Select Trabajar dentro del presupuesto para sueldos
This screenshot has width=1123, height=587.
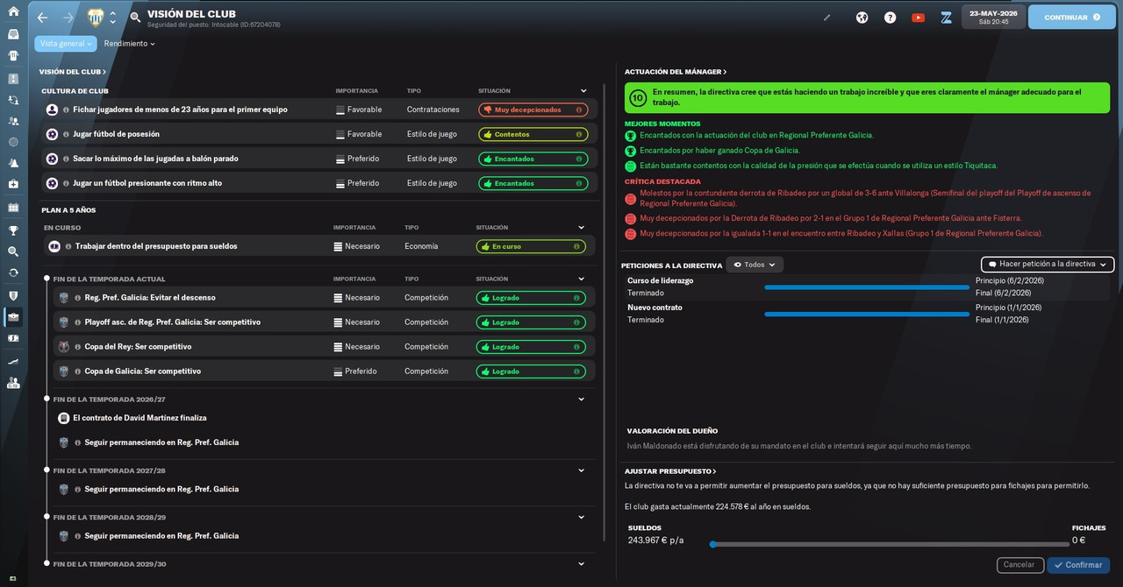pyautogui.click(x=319, y=246)
